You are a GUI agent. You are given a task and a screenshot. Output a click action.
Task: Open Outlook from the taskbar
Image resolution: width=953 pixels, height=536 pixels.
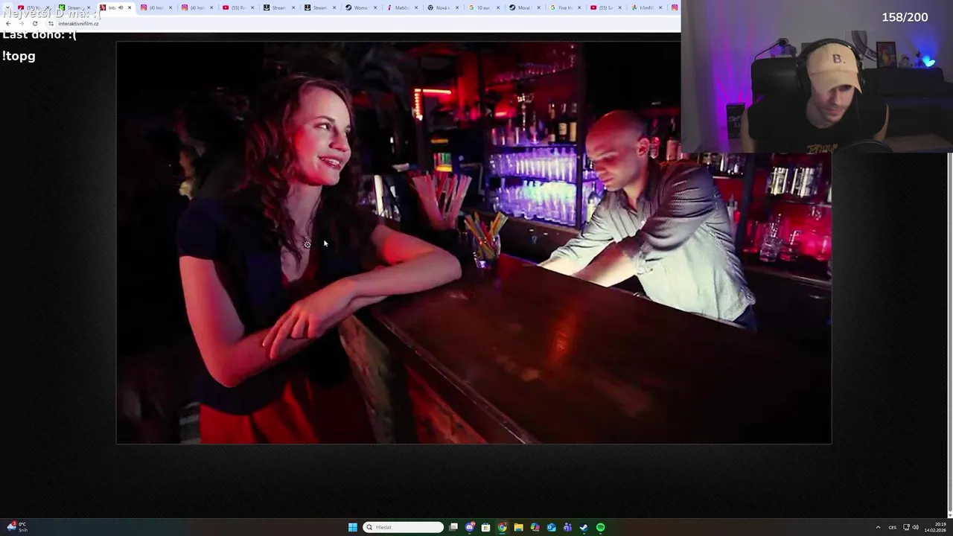tap(552, 527)
